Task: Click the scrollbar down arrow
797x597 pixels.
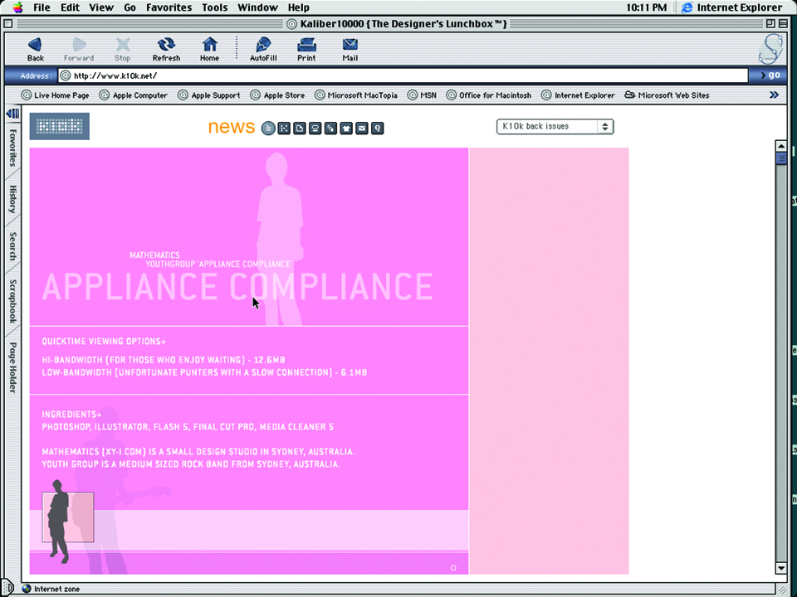Action: pos(781,568)
